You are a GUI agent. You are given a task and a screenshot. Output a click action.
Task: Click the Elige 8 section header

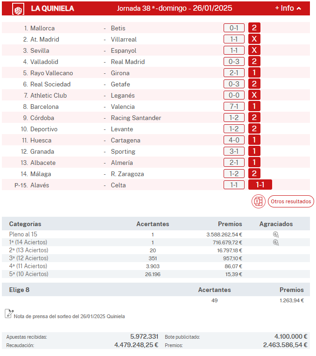click(19, 290)
